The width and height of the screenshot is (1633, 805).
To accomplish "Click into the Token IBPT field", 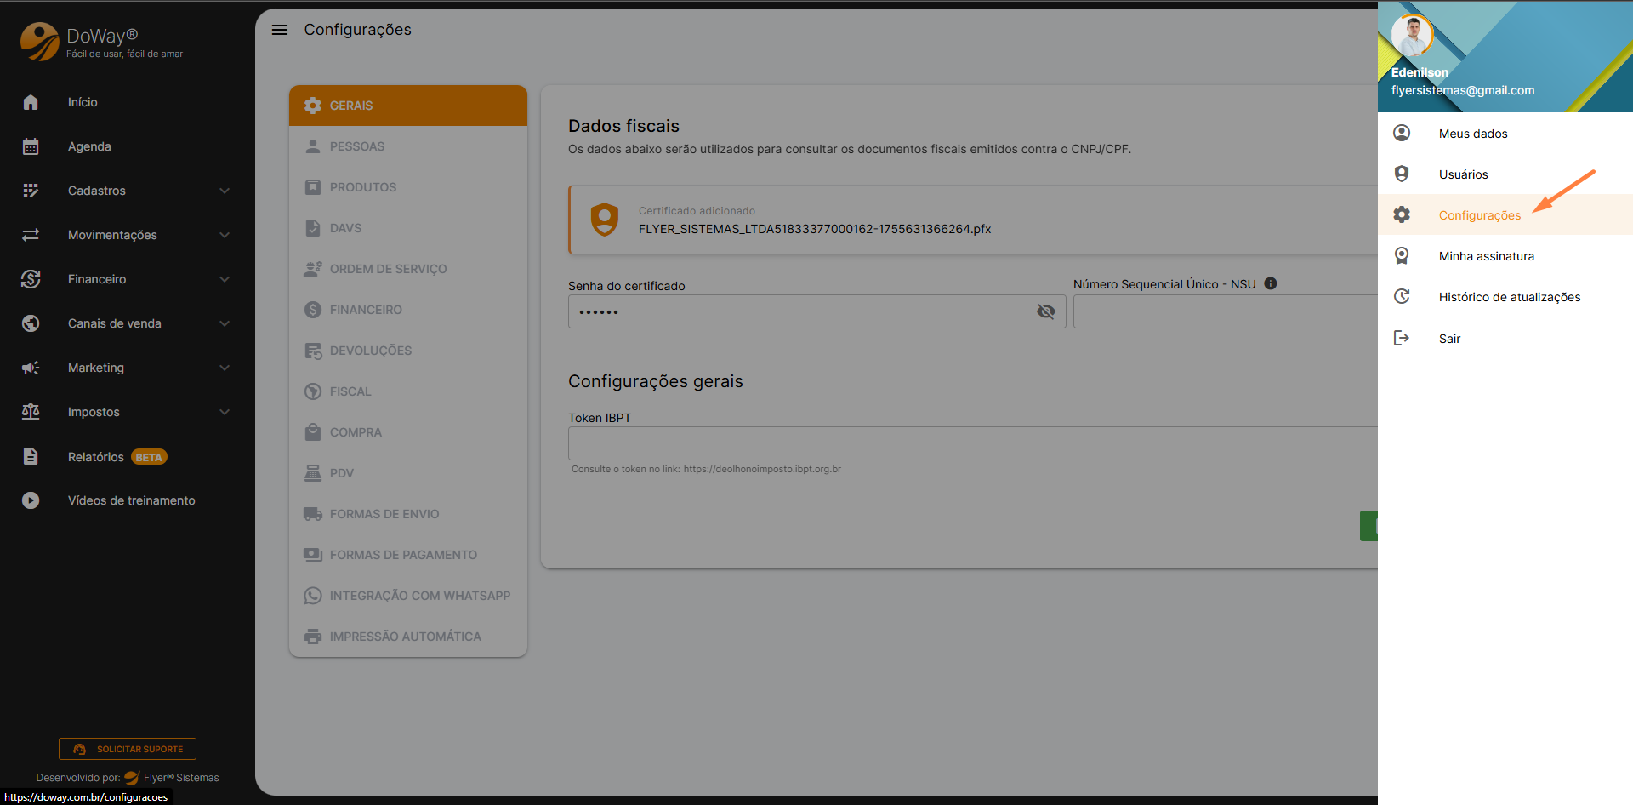I will coord(970,443).
